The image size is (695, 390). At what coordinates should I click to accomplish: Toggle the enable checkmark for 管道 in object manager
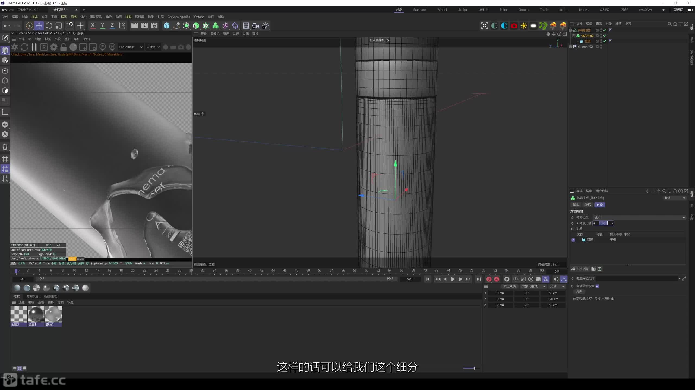pyautogui.click(x=605, y=41)
